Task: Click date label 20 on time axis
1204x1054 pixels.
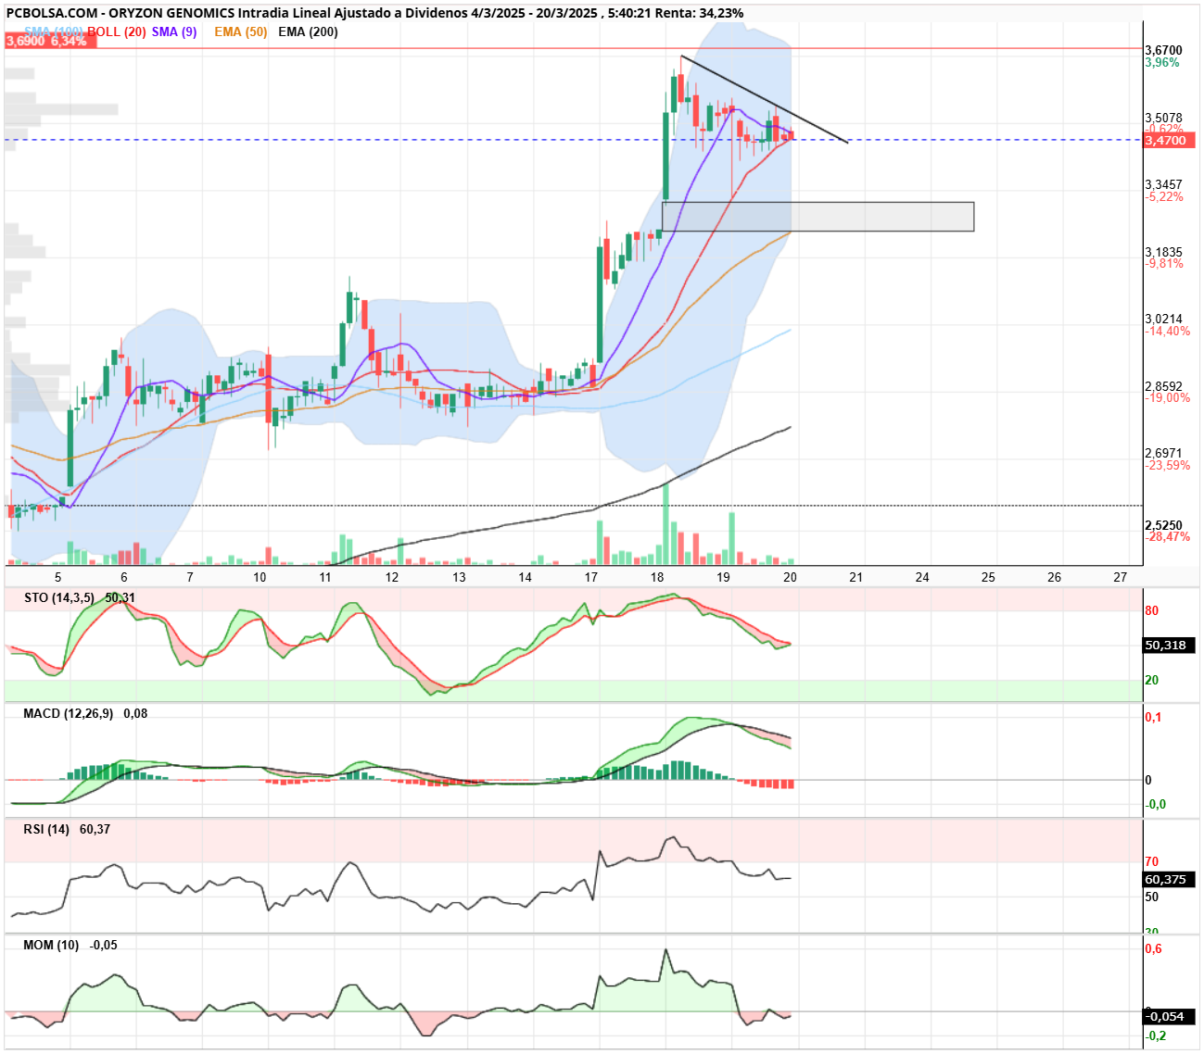Action: [x=790, y=577]
